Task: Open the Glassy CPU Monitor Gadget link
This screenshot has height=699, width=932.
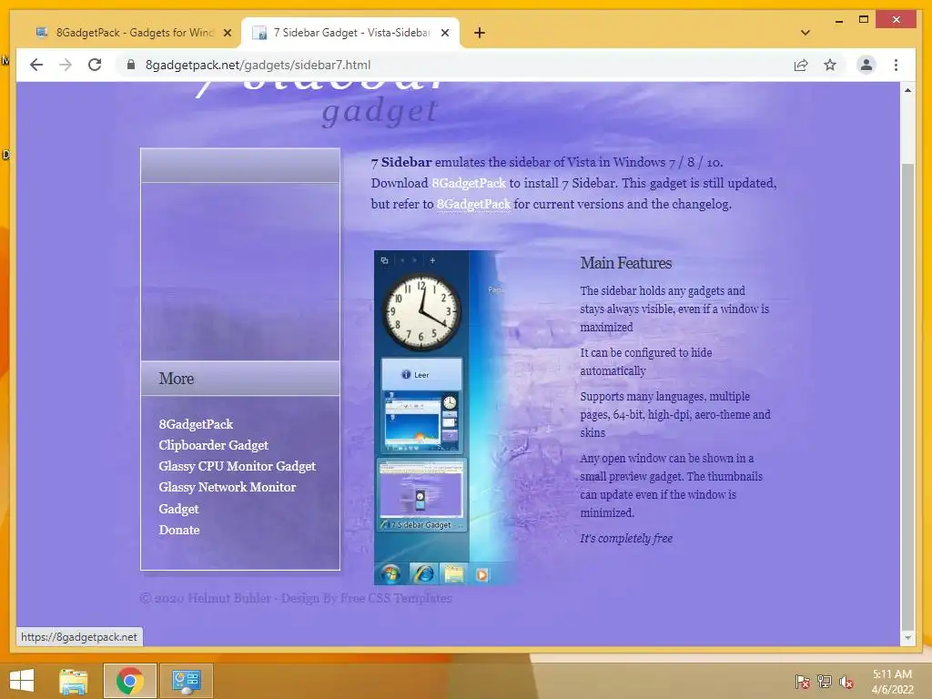Action: [238, 466]
